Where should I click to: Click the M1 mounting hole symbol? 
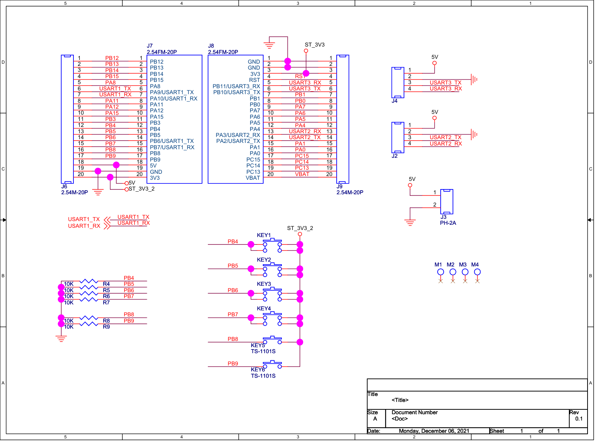pyautogui.click(x=441, y=272)
